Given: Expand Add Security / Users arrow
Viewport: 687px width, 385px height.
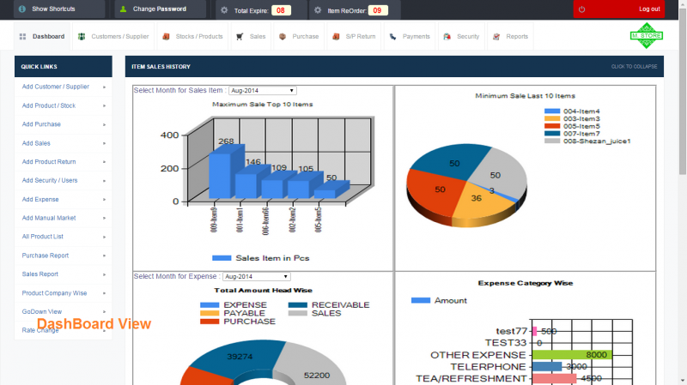Looking at the screenshot, I should click(104, 181).
